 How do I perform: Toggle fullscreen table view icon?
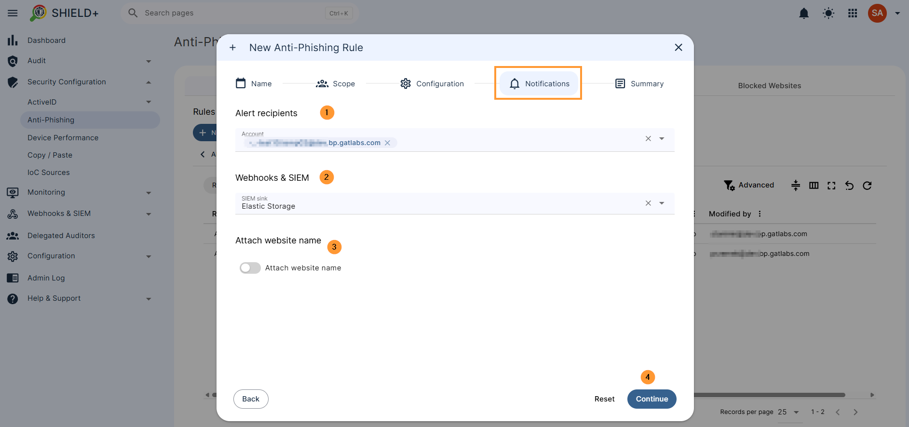pos(831,186)
